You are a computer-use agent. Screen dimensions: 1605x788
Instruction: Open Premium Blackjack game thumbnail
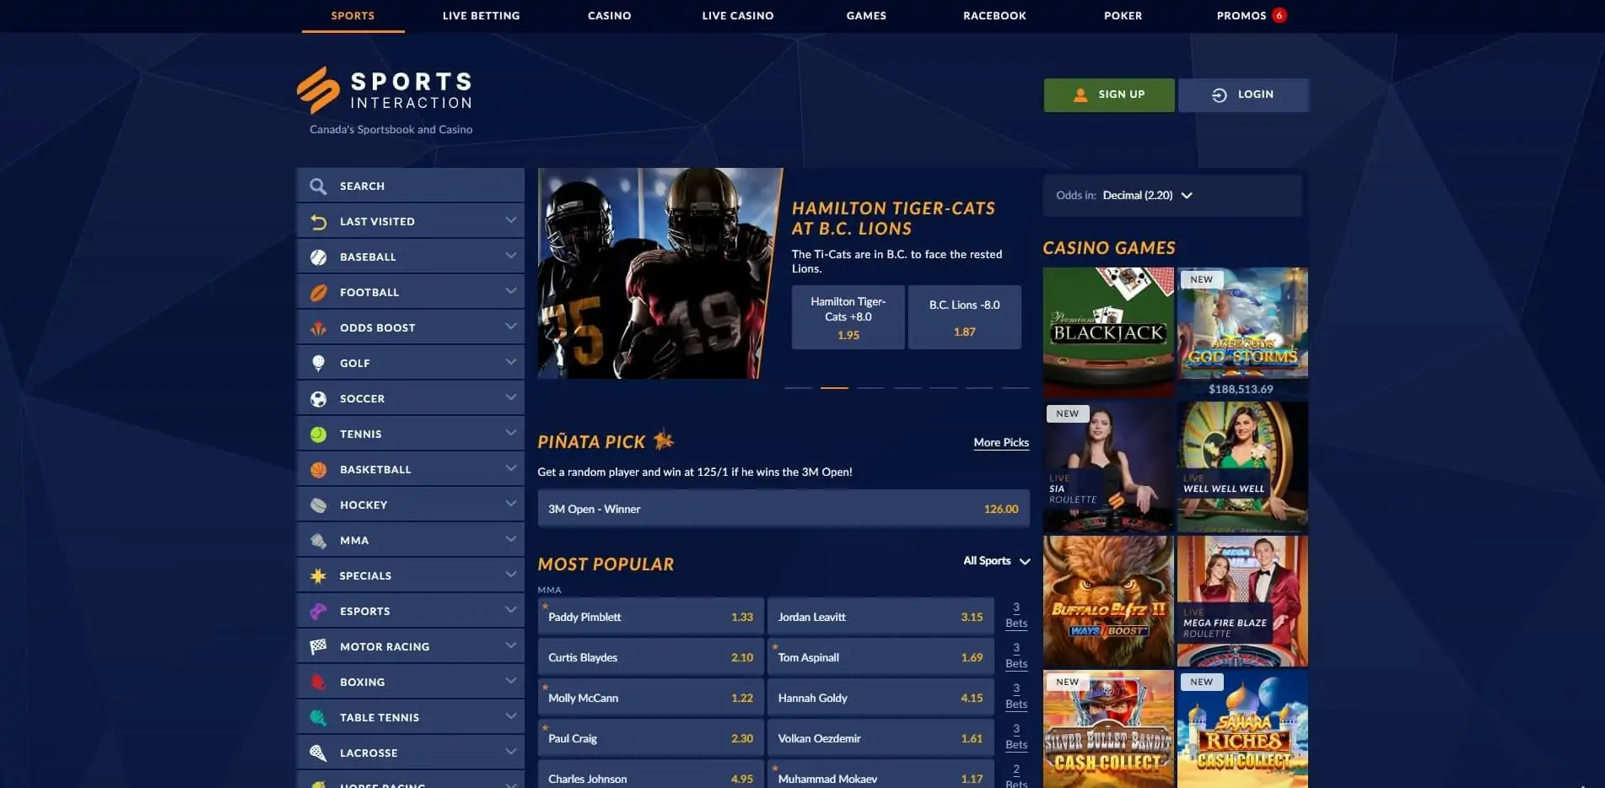pos(1108,332)
